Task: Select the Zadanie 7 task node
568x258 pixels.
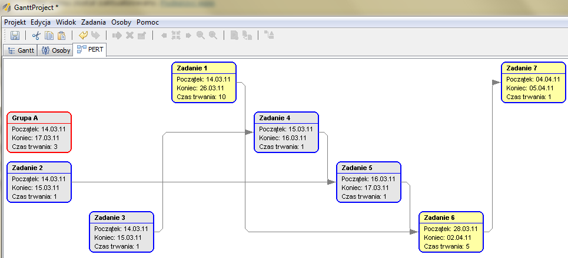Action: pyautogui.click(x=533, y=82)
